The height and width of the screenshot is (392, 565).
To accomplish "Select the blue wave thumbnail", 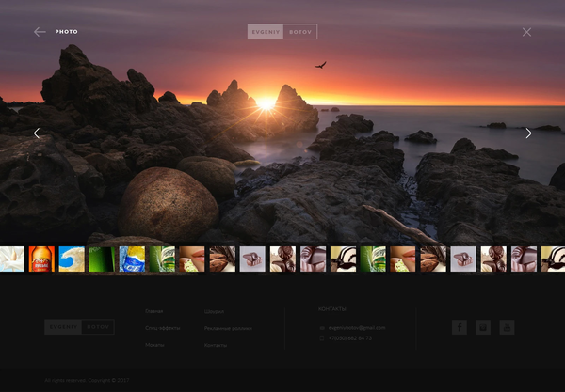I will click(72, 259).
